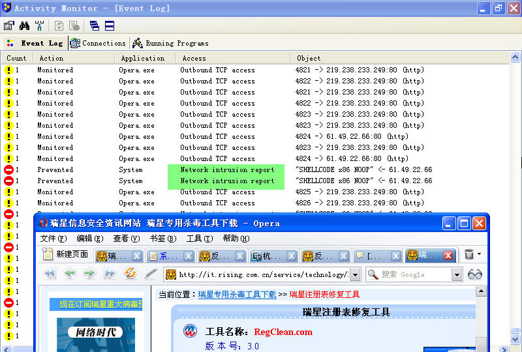
Task: Tile windows using the stacked panes icon
Action: (x=110, y=26)
